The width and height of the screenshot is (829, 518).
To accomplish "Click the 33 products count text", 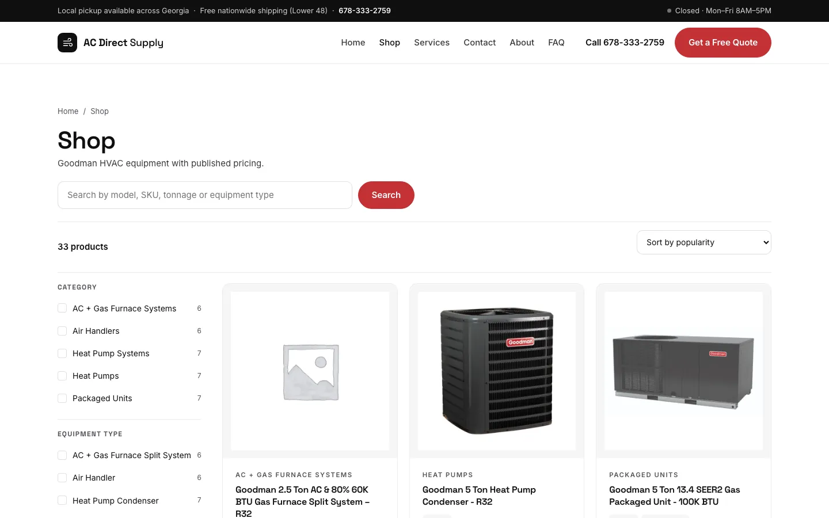I will coord(83,247).
